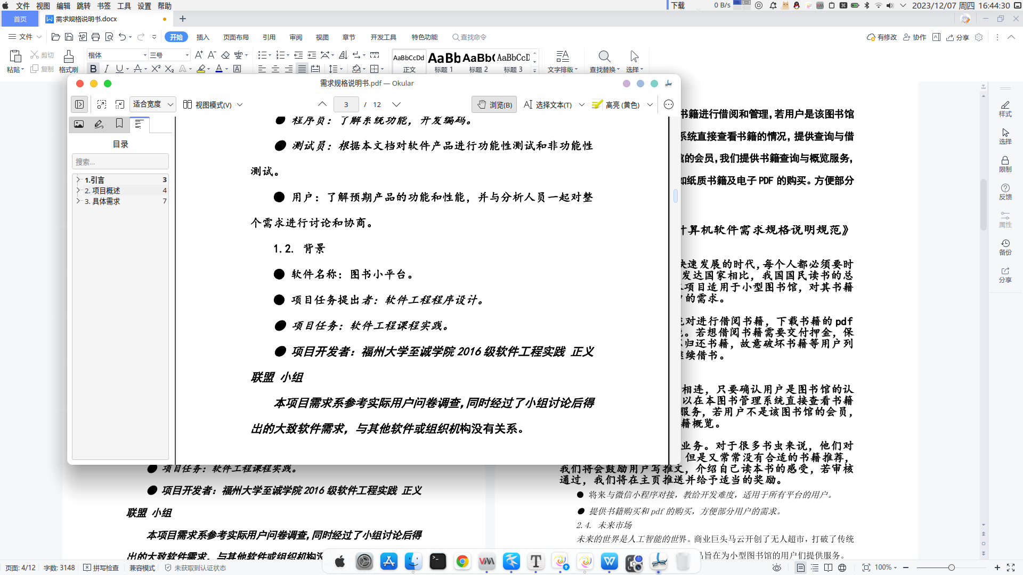Go to next page in Okular
The image size is (1023, 575).
pos(396,104)
